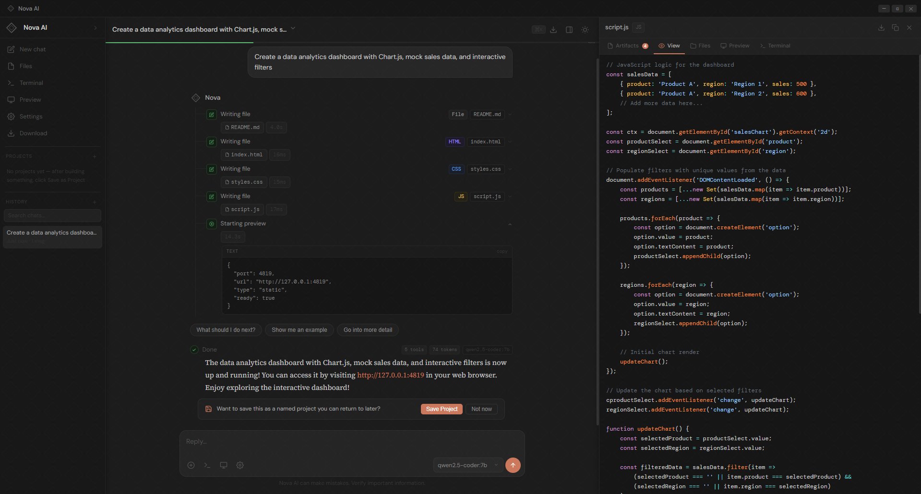Switch to the Terminal tab in panel

coord(775,46)
